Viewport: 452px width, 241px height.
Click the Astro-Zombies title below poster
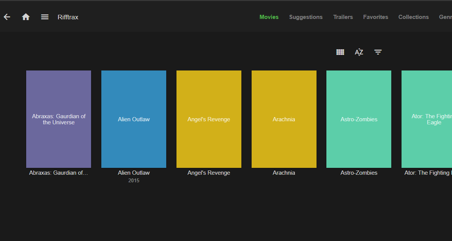359,173
